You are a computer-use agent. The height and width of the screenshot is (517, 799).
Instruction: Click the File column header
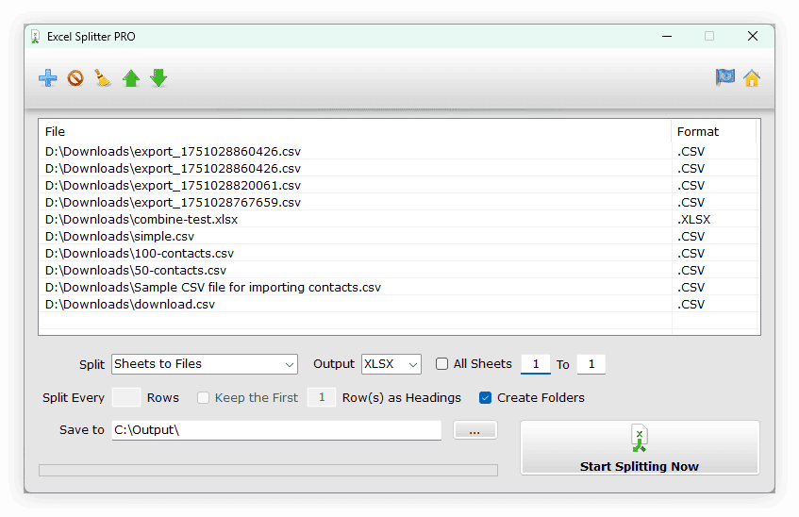click(355, 131)
